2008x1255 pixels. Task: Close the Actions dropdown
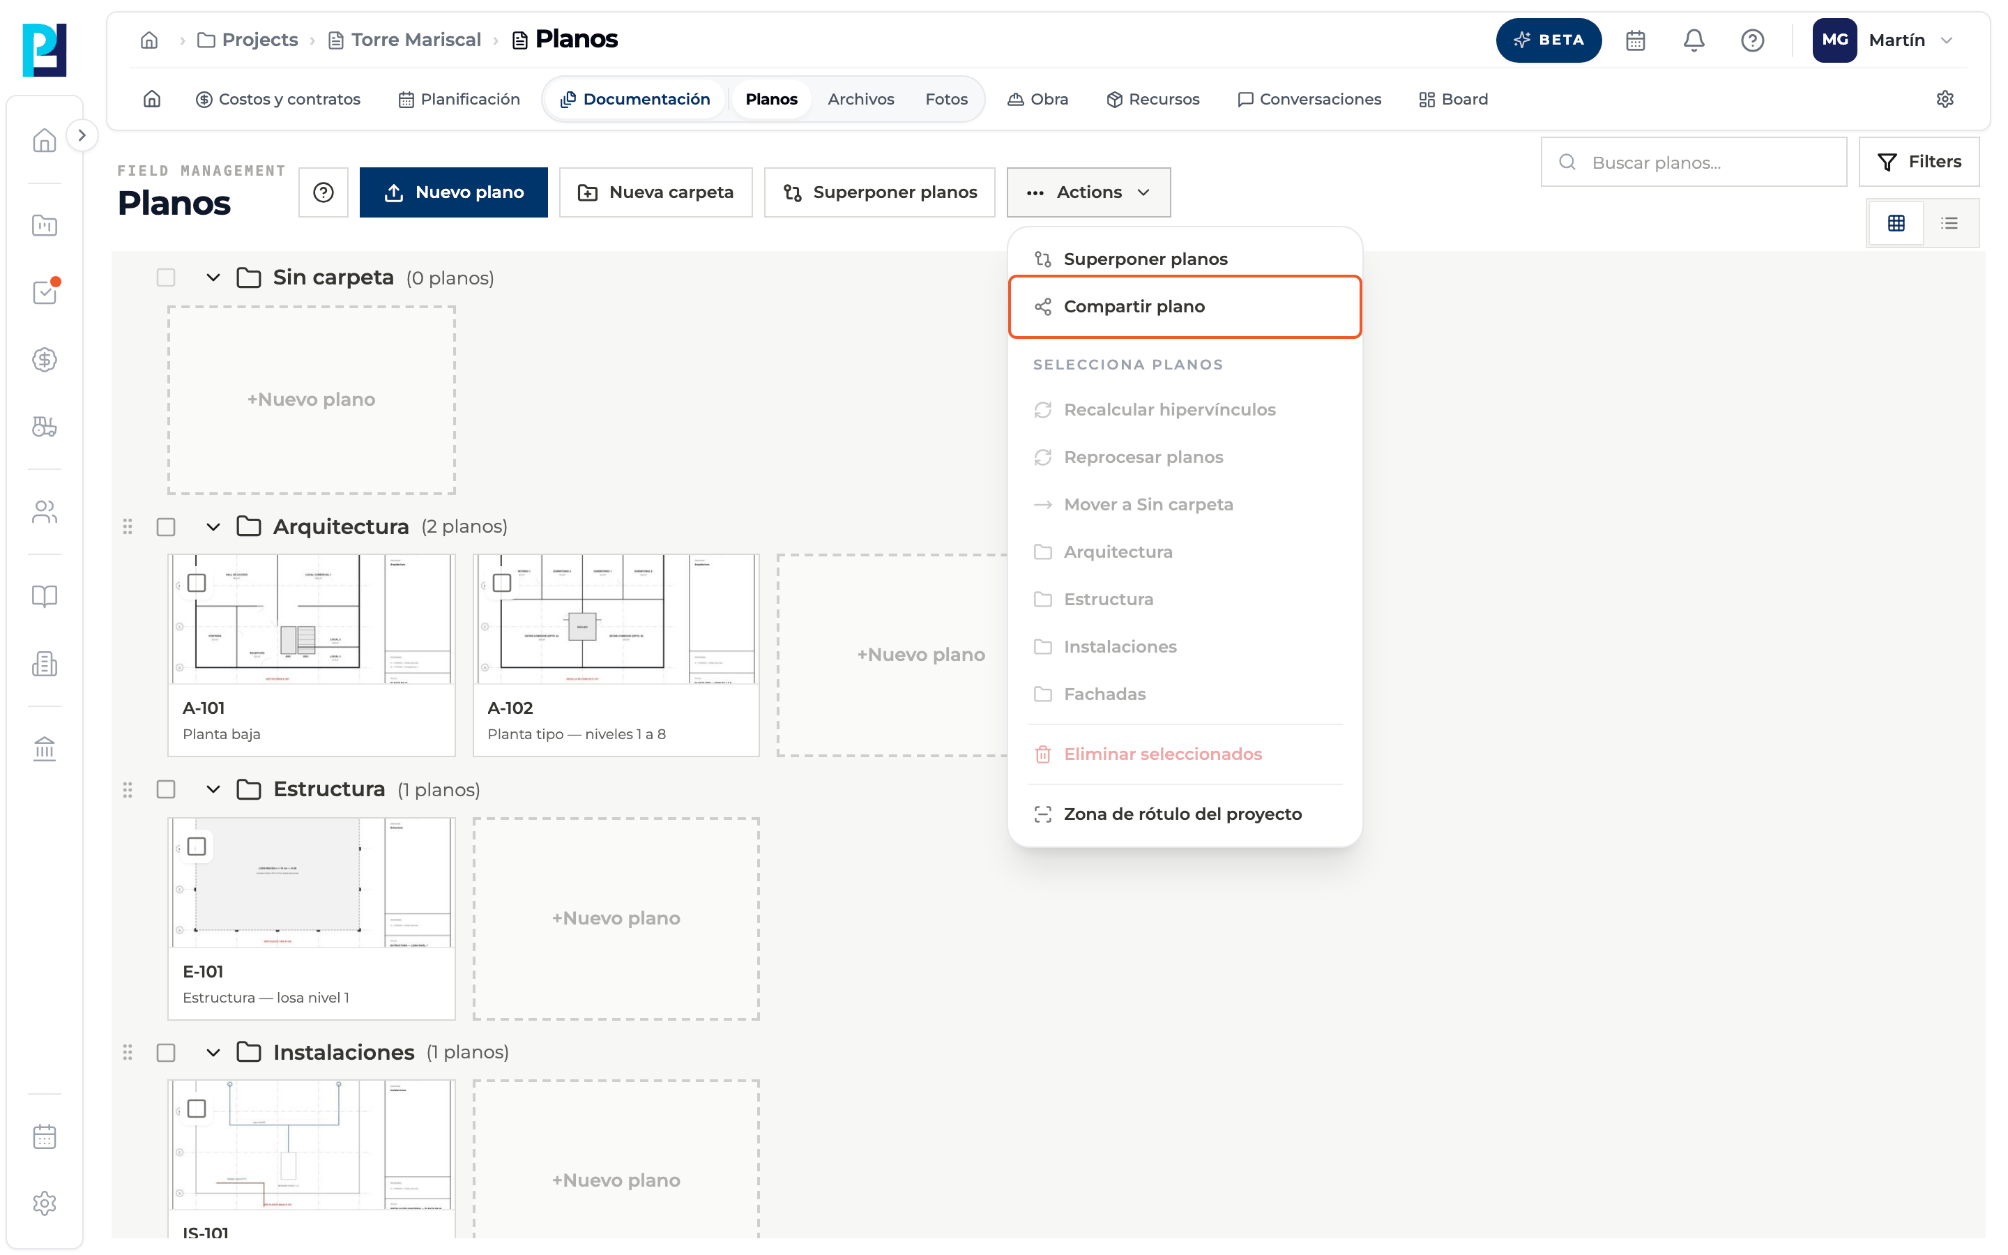1088,192
